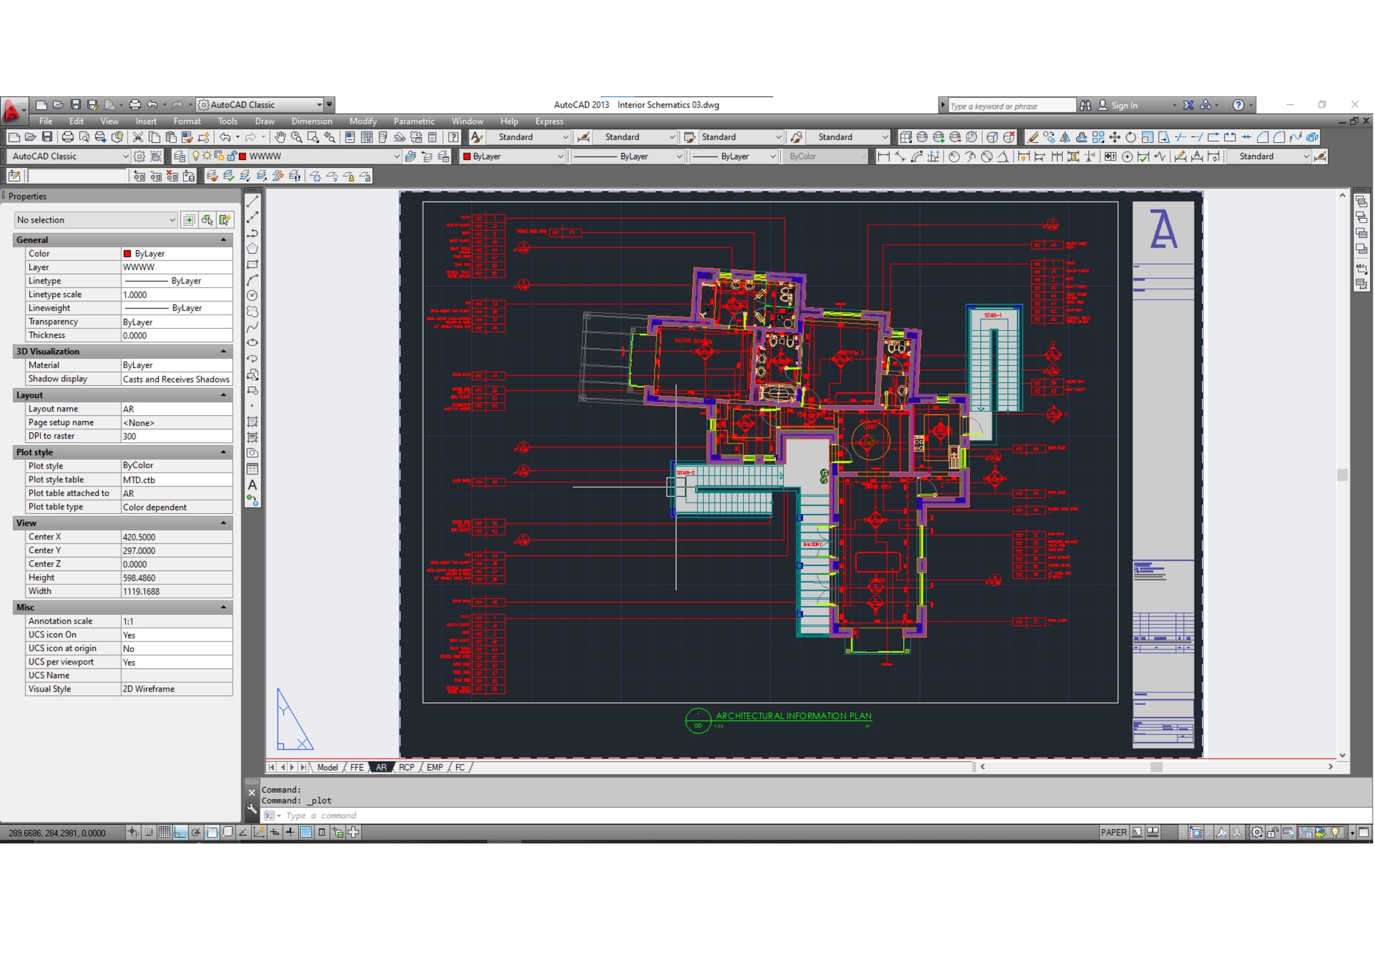
Task: Expand the ByLayer color control dropdown
Action: pos(561,156)
